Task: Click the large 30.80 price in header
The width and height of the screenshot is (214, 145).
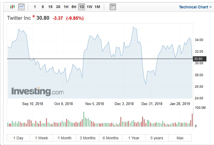Action: click(x=43, y=18)
